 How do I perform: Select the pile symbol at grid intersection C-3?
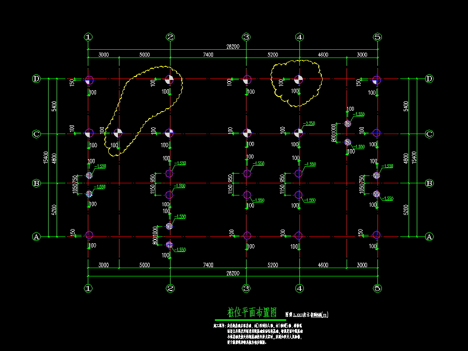coord(247,133)
